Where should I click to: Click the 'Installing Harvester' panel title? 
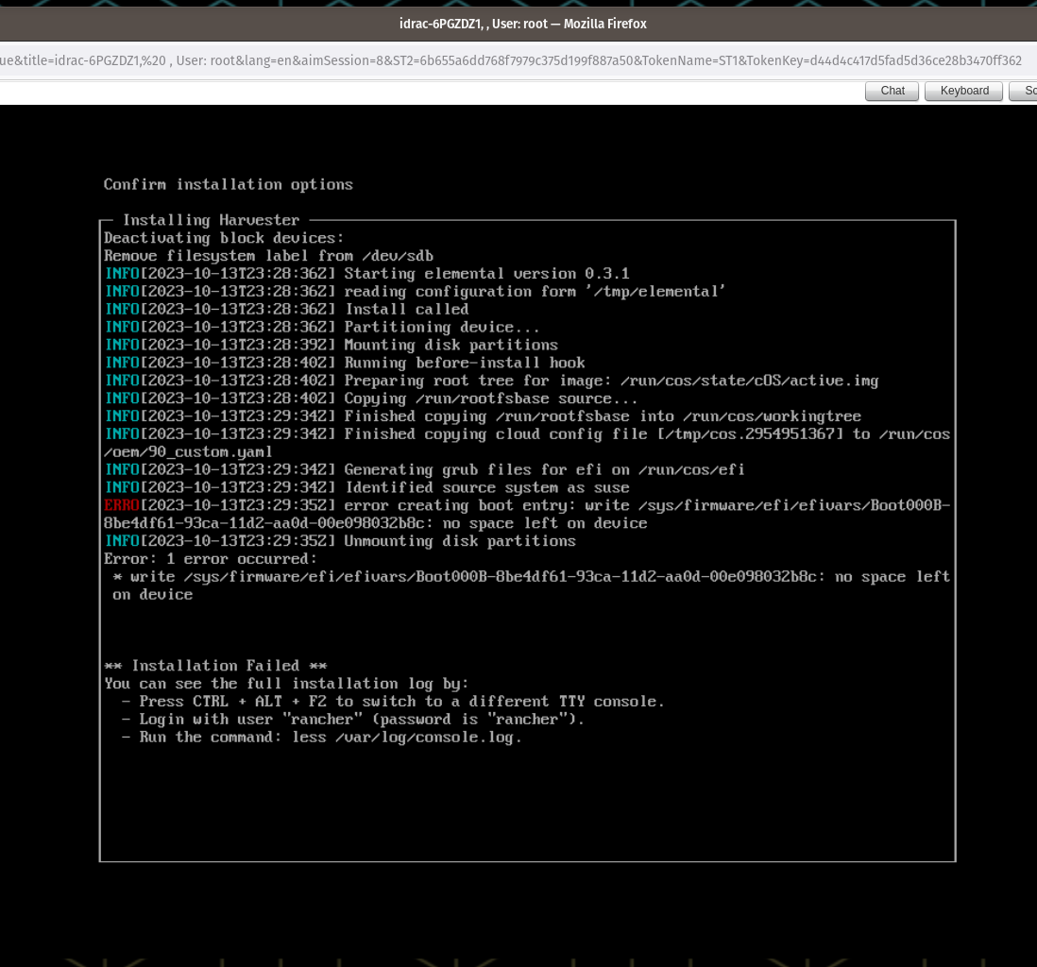click(211, 220)
